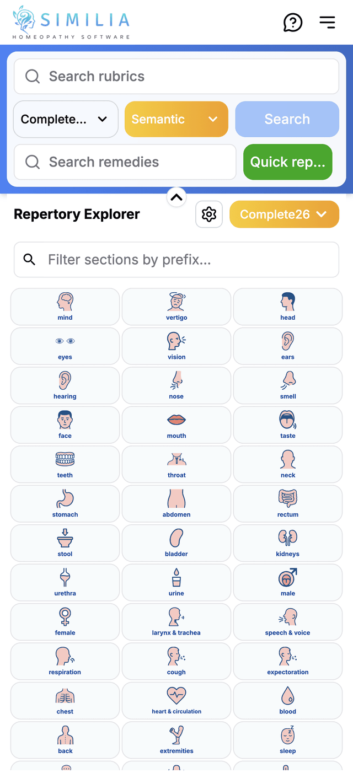Expand the Complete repertory dropdown
This screenshot has height=784, width=353.
pos(66,119)
